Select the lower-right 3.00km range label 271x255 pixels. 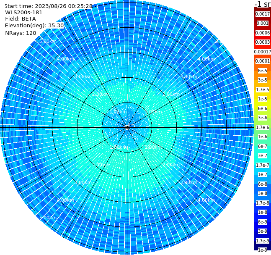(x=188, y=182)
